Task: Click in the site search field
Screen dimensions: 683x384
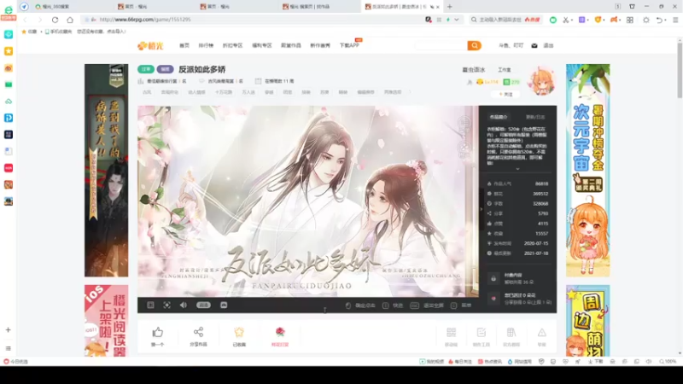Action: [x=441, y=45]
